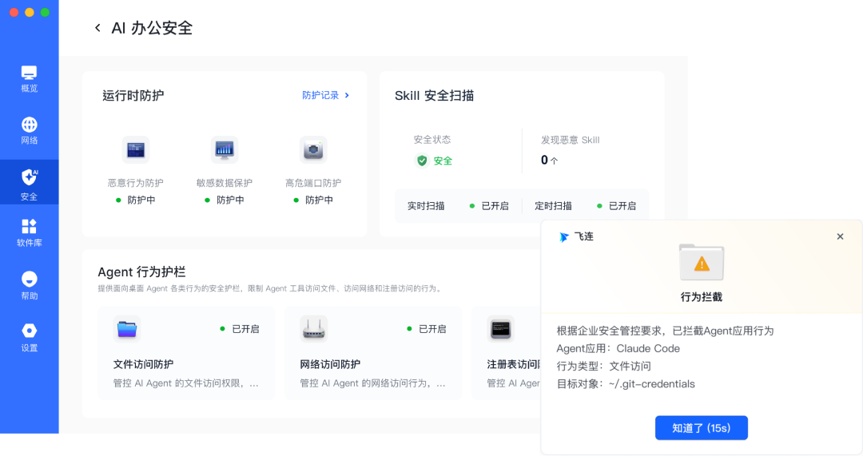Image resolution: width=863 pixels, height=456 pixels.
Task: Open the 文件访问防护 card title
Action: [x=143, y=364]
